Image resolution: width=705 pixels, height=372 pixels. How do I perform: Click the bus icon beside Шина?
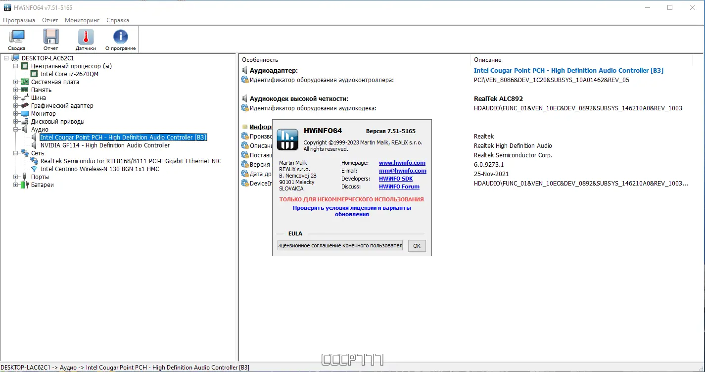click(25, 98)
